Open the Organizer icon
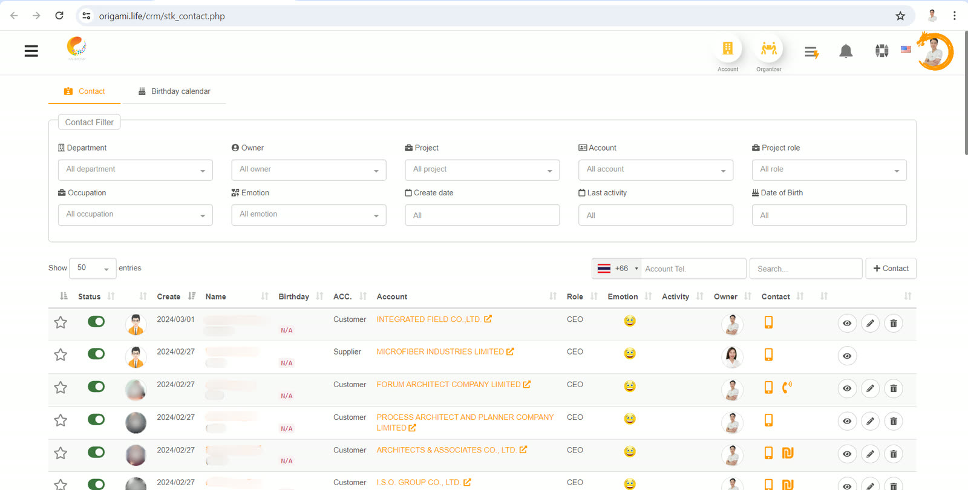The image size is (968, 490). [x=769, y=49]
